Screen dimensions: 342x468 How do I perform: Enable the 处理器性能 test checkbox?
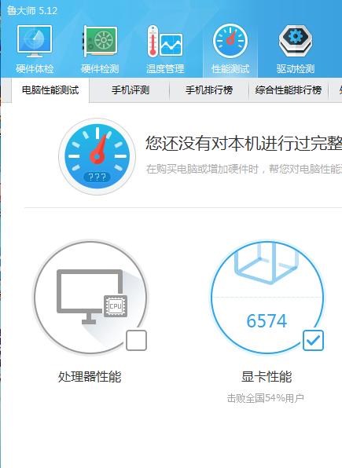[x=136, y=340]
